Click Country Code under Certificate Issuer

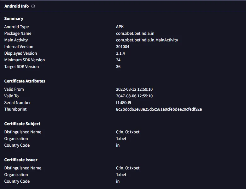click(x=17, y=181)
